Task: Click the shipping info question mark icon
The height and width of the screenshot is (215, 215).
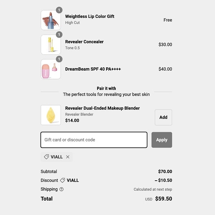Action: click(x=61, y=189)
